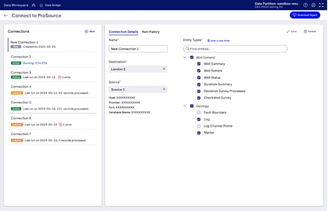The height and width of the screenshot is (211, 328).
Task: Open entity types in Json Editor
Action: [x=218, y=41]
